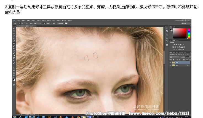This screenshot has height=118, width=203.
Task: Select the Pen tool
Action: point(14,63)
